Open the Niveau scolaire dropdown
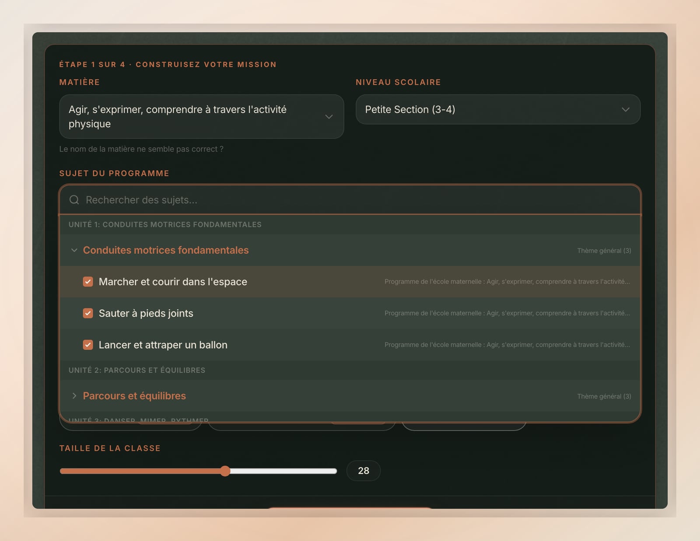 click(x=498, y=109)
